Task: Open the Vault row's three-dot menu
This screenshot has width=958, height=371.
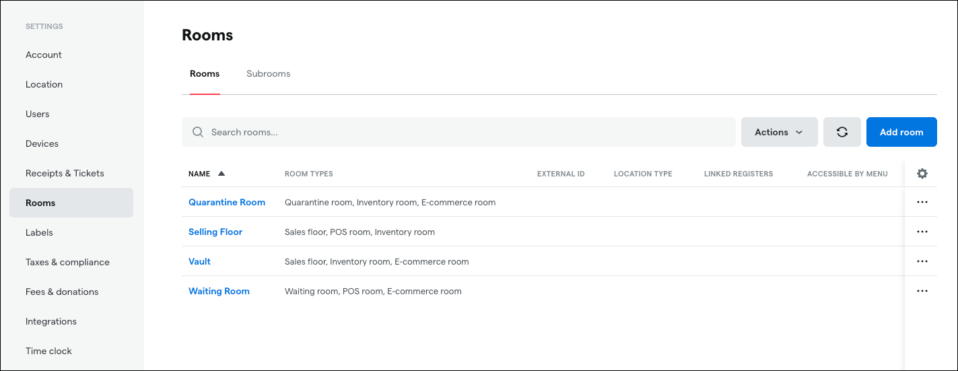Action: click(x=922, y=261)
